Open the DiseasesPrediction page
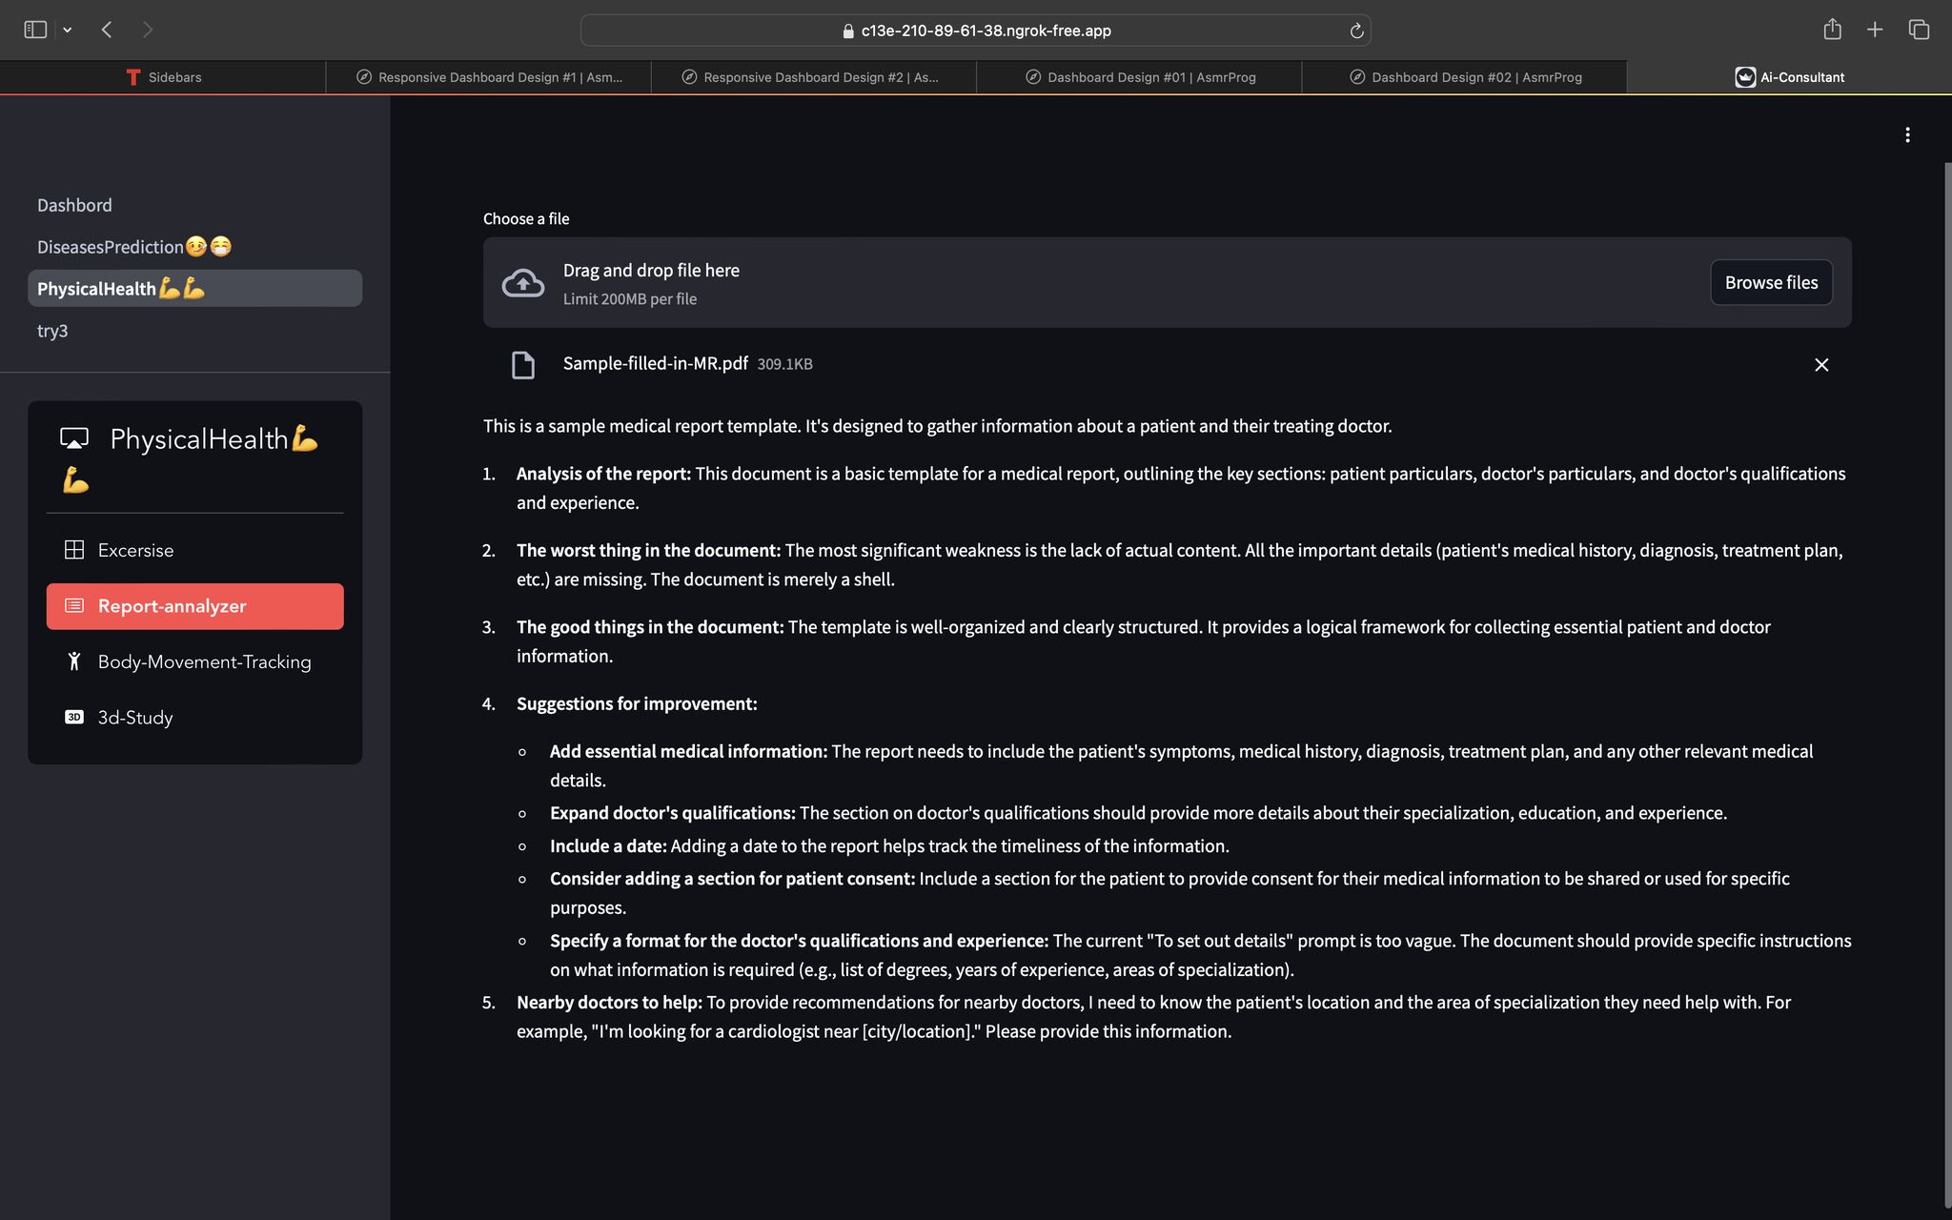 [111, 247]
